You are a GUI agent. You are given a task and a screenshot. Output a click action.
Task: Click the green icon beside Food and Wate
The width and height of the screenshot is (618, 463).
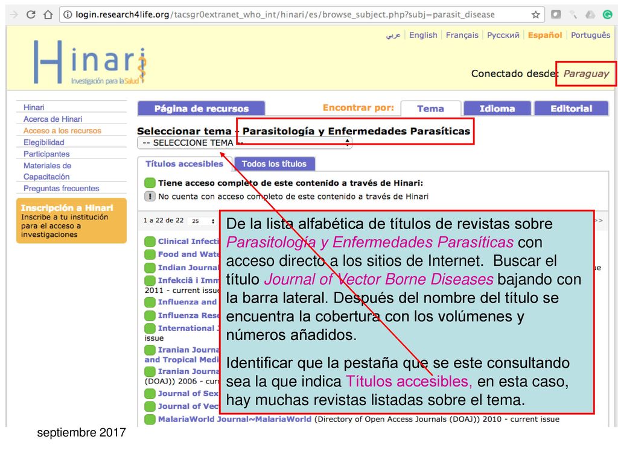[x=150, y=255]
